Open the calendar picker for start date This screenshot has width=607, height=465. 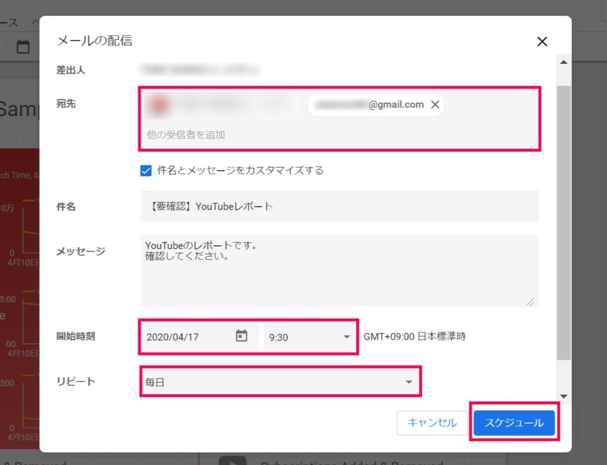pos(241,336)
